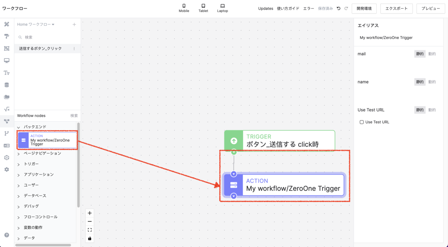Image resolution: width=448 pixels, height=247 pixels.
Task: Open the database icon in sidebar
Action: [7, 85]
